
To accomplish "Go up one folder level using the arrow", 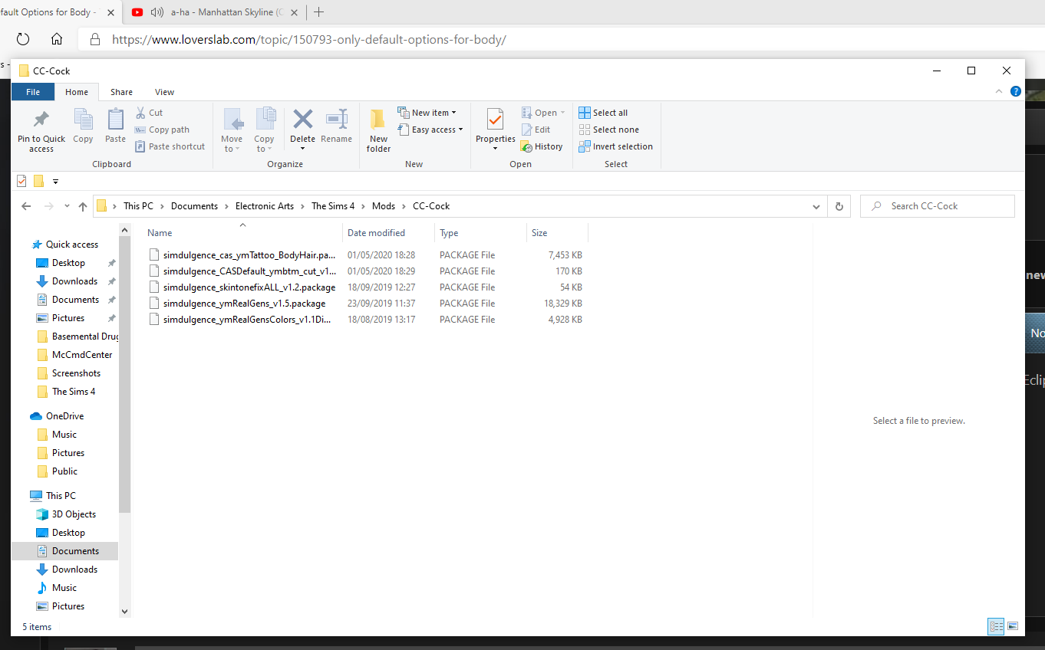I will (83, 206).
